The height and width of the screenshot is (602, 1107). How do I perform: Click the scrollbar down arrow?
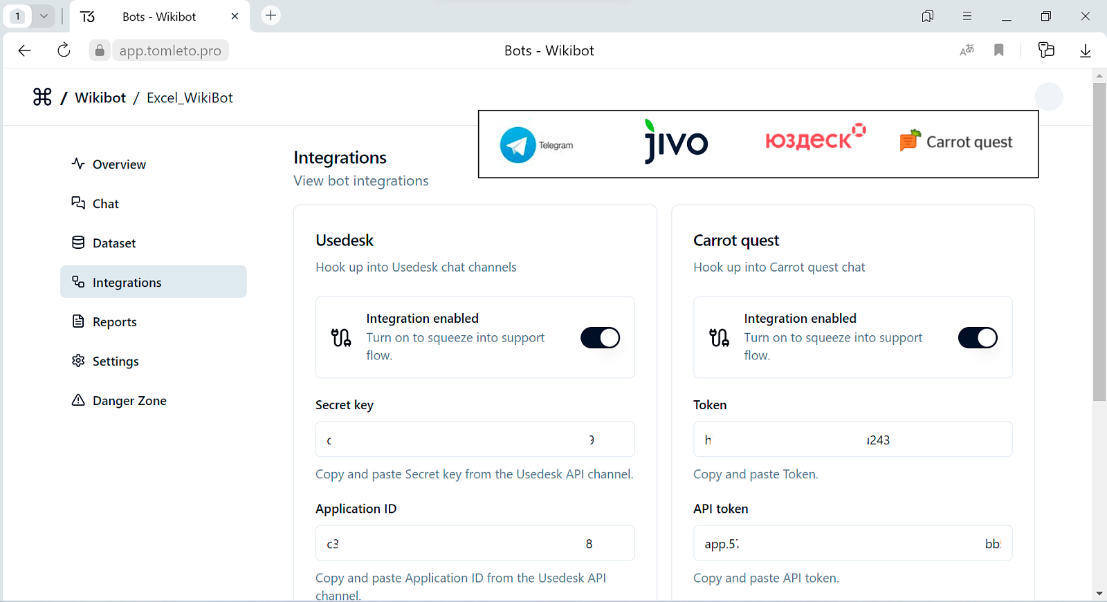pyautogui.click(x=1099, y=594)
